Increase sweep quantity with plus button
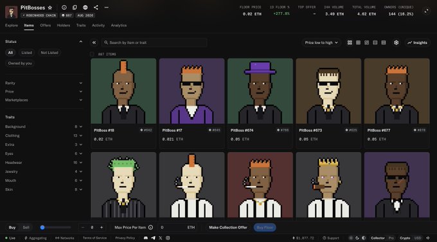This screenshot has width=437, height=242. coord(102,227)
